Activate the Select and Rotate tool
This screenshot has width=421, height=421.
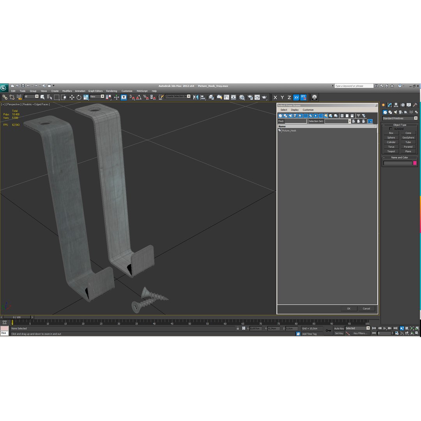coord(79,97)
